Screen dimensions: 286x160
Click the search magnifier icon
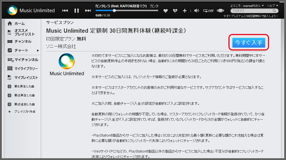274,11
